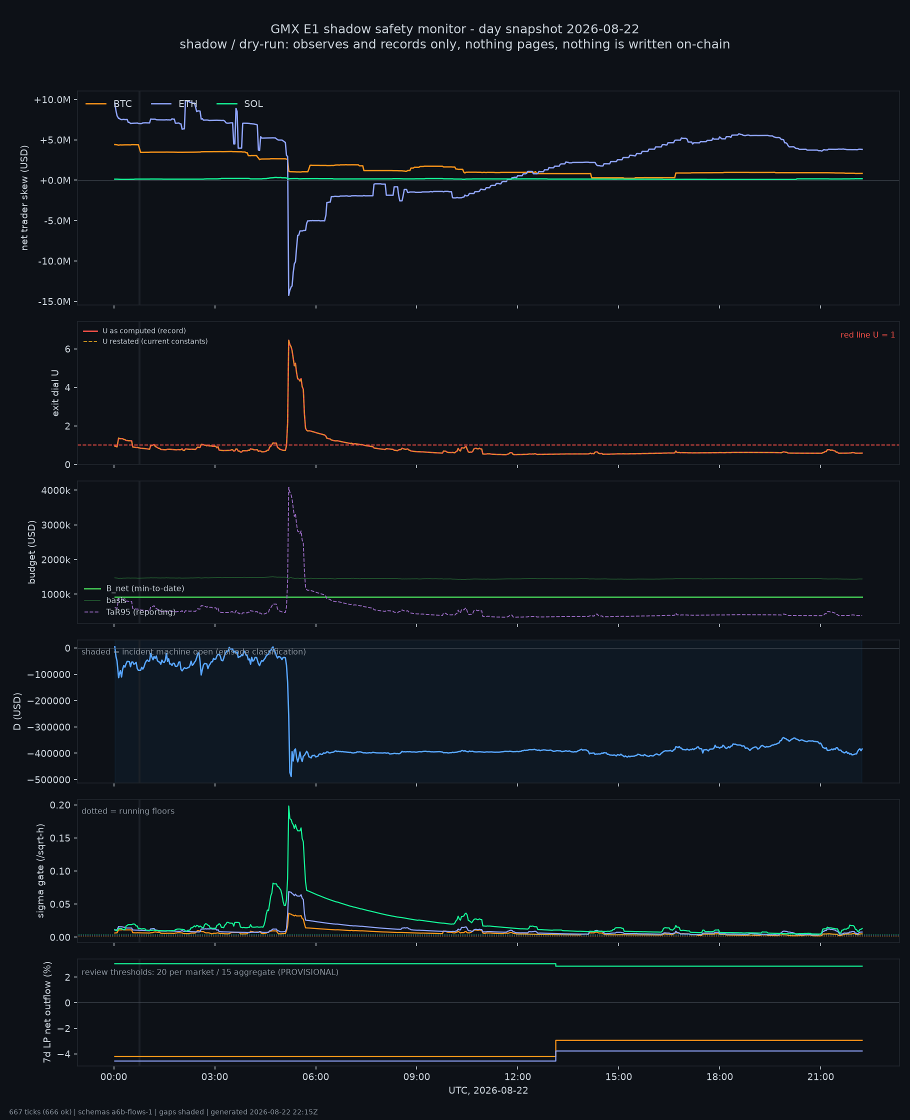Click the footer ticks and schemas status text

point(163,1112)
